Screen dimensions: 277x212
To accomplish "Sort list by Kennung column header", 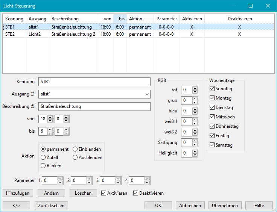I will 14,19.
